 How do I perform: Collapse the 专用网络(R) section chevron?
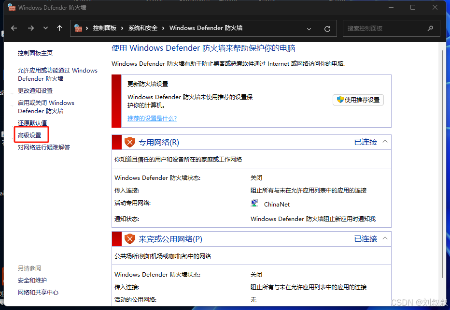385,142
